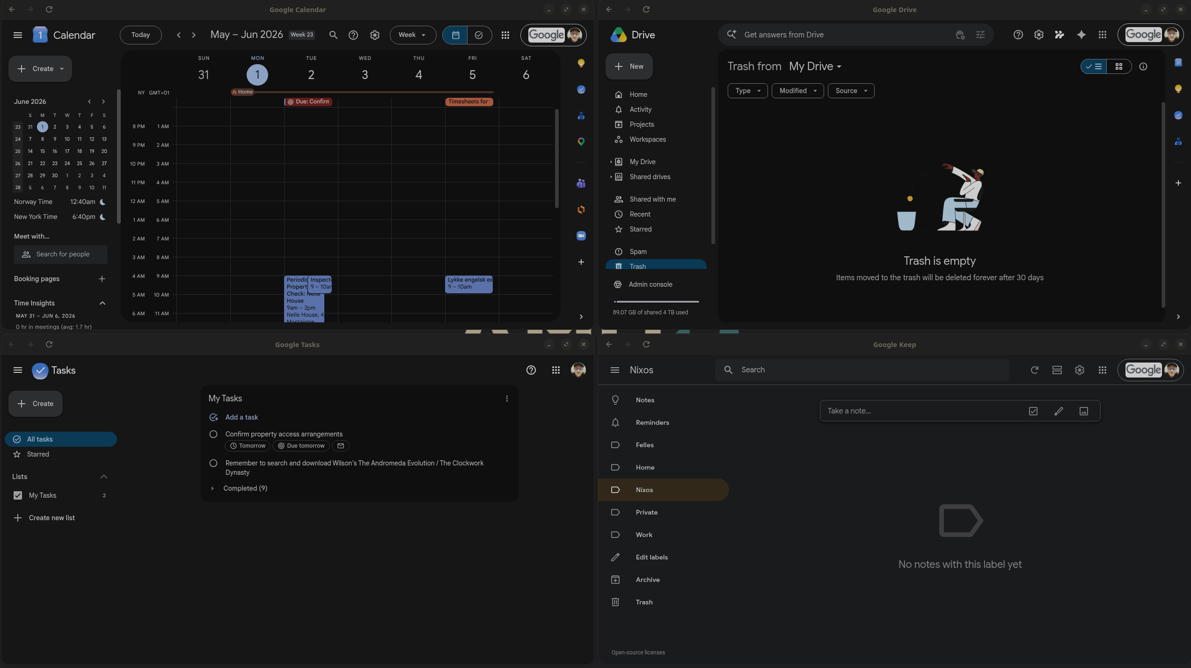Open Source filter dropdown in Drive
Screen dimensions: 1191x668
(851, 91)
